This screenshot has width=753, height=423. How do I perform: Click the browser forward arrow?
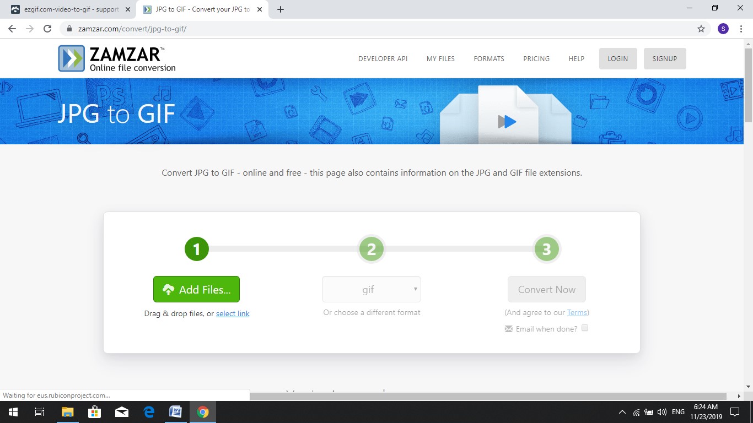[30, 29]
